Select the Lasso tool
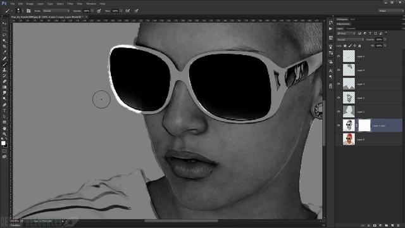The height and width of the screenshot is (228, 405). (x=4, y=35)
